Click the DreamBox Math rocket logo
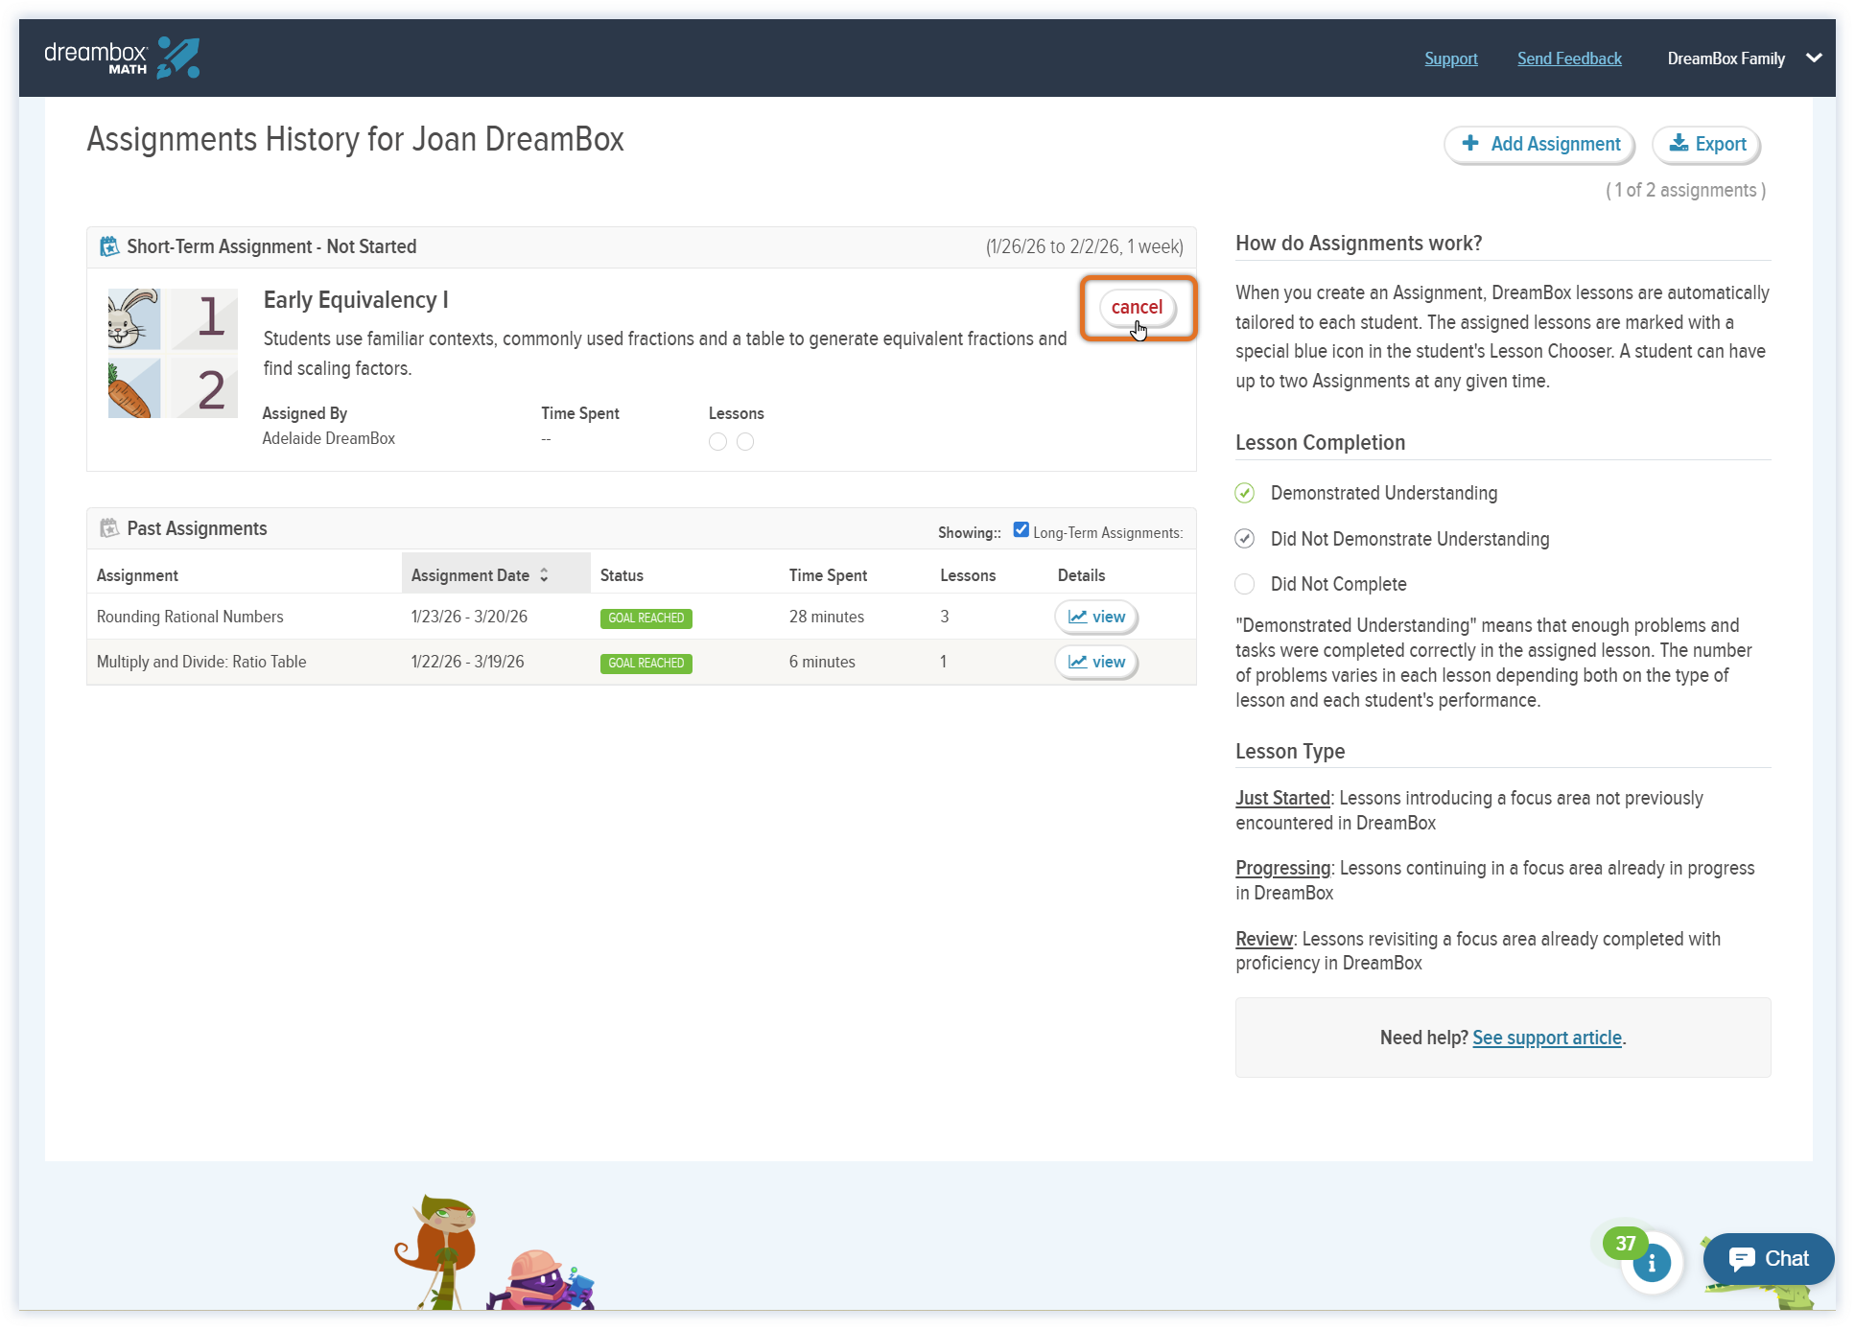1855x1330 pixels. click(122, 58)
